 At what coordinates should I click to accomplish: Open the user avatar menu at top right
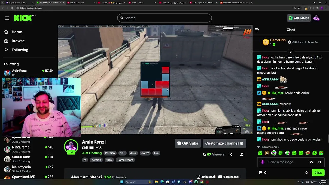[316, 18]
